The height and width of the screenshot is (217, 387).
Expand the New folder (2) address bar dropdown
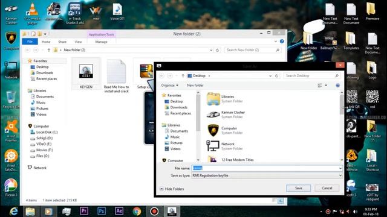coord(211,50)
